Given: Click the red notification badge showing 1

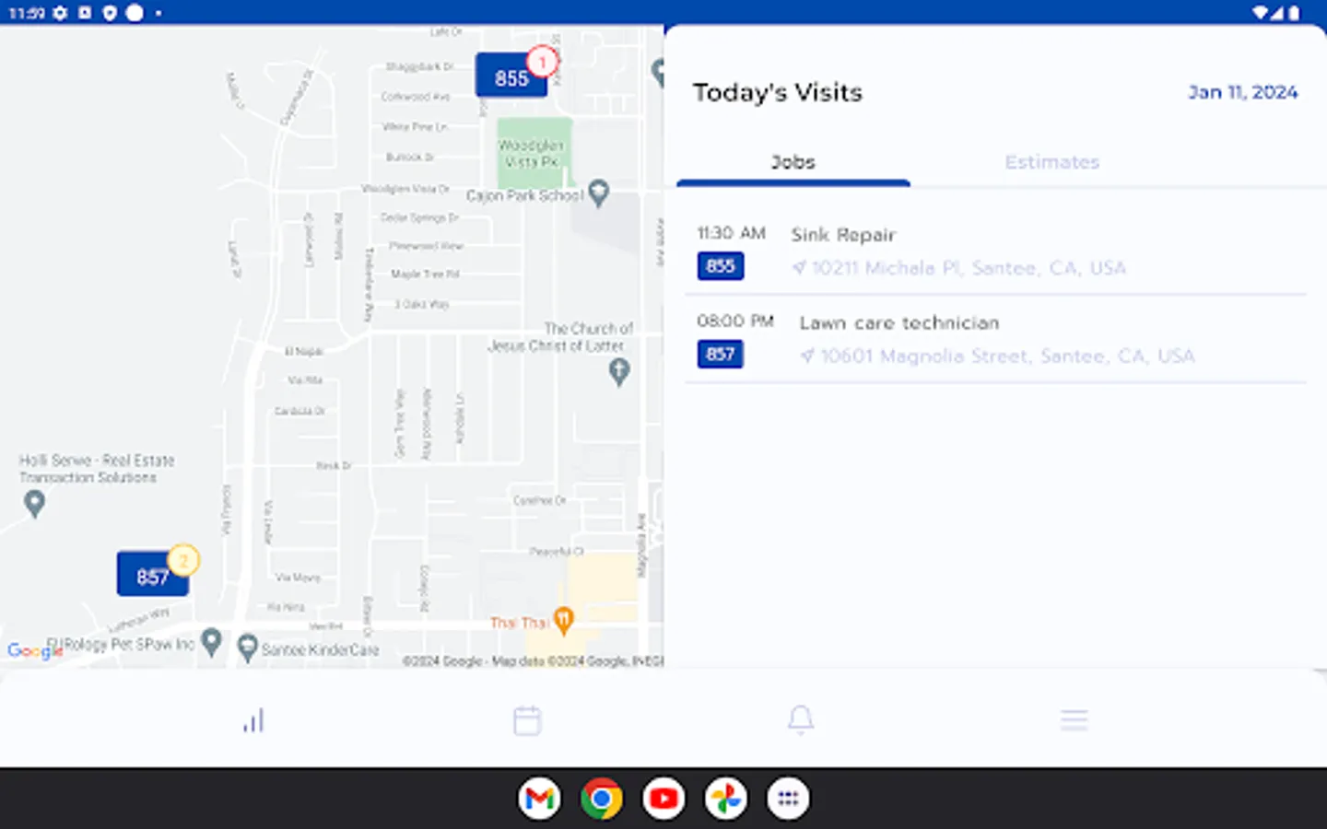Looking at the screenshot, I should pyautogui.click(x=543, y=62).
